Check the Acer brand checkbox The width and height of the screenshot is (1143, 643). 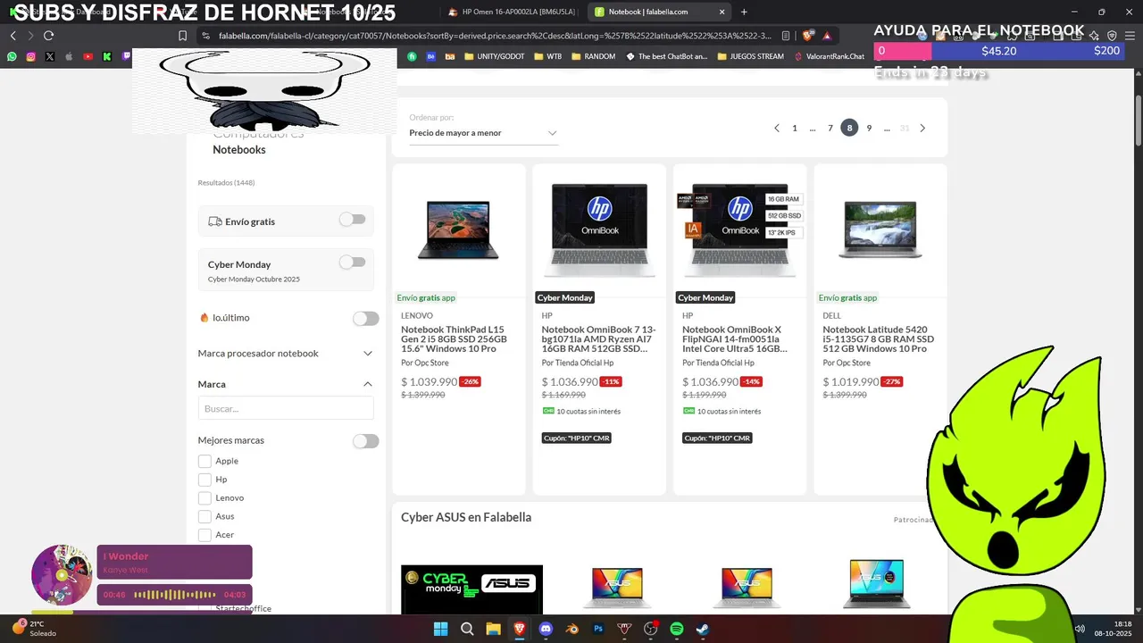[x=204, y=535]
